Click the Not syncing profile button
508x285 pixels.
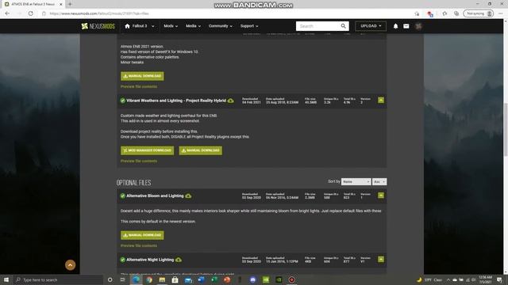tap(479, 13)
